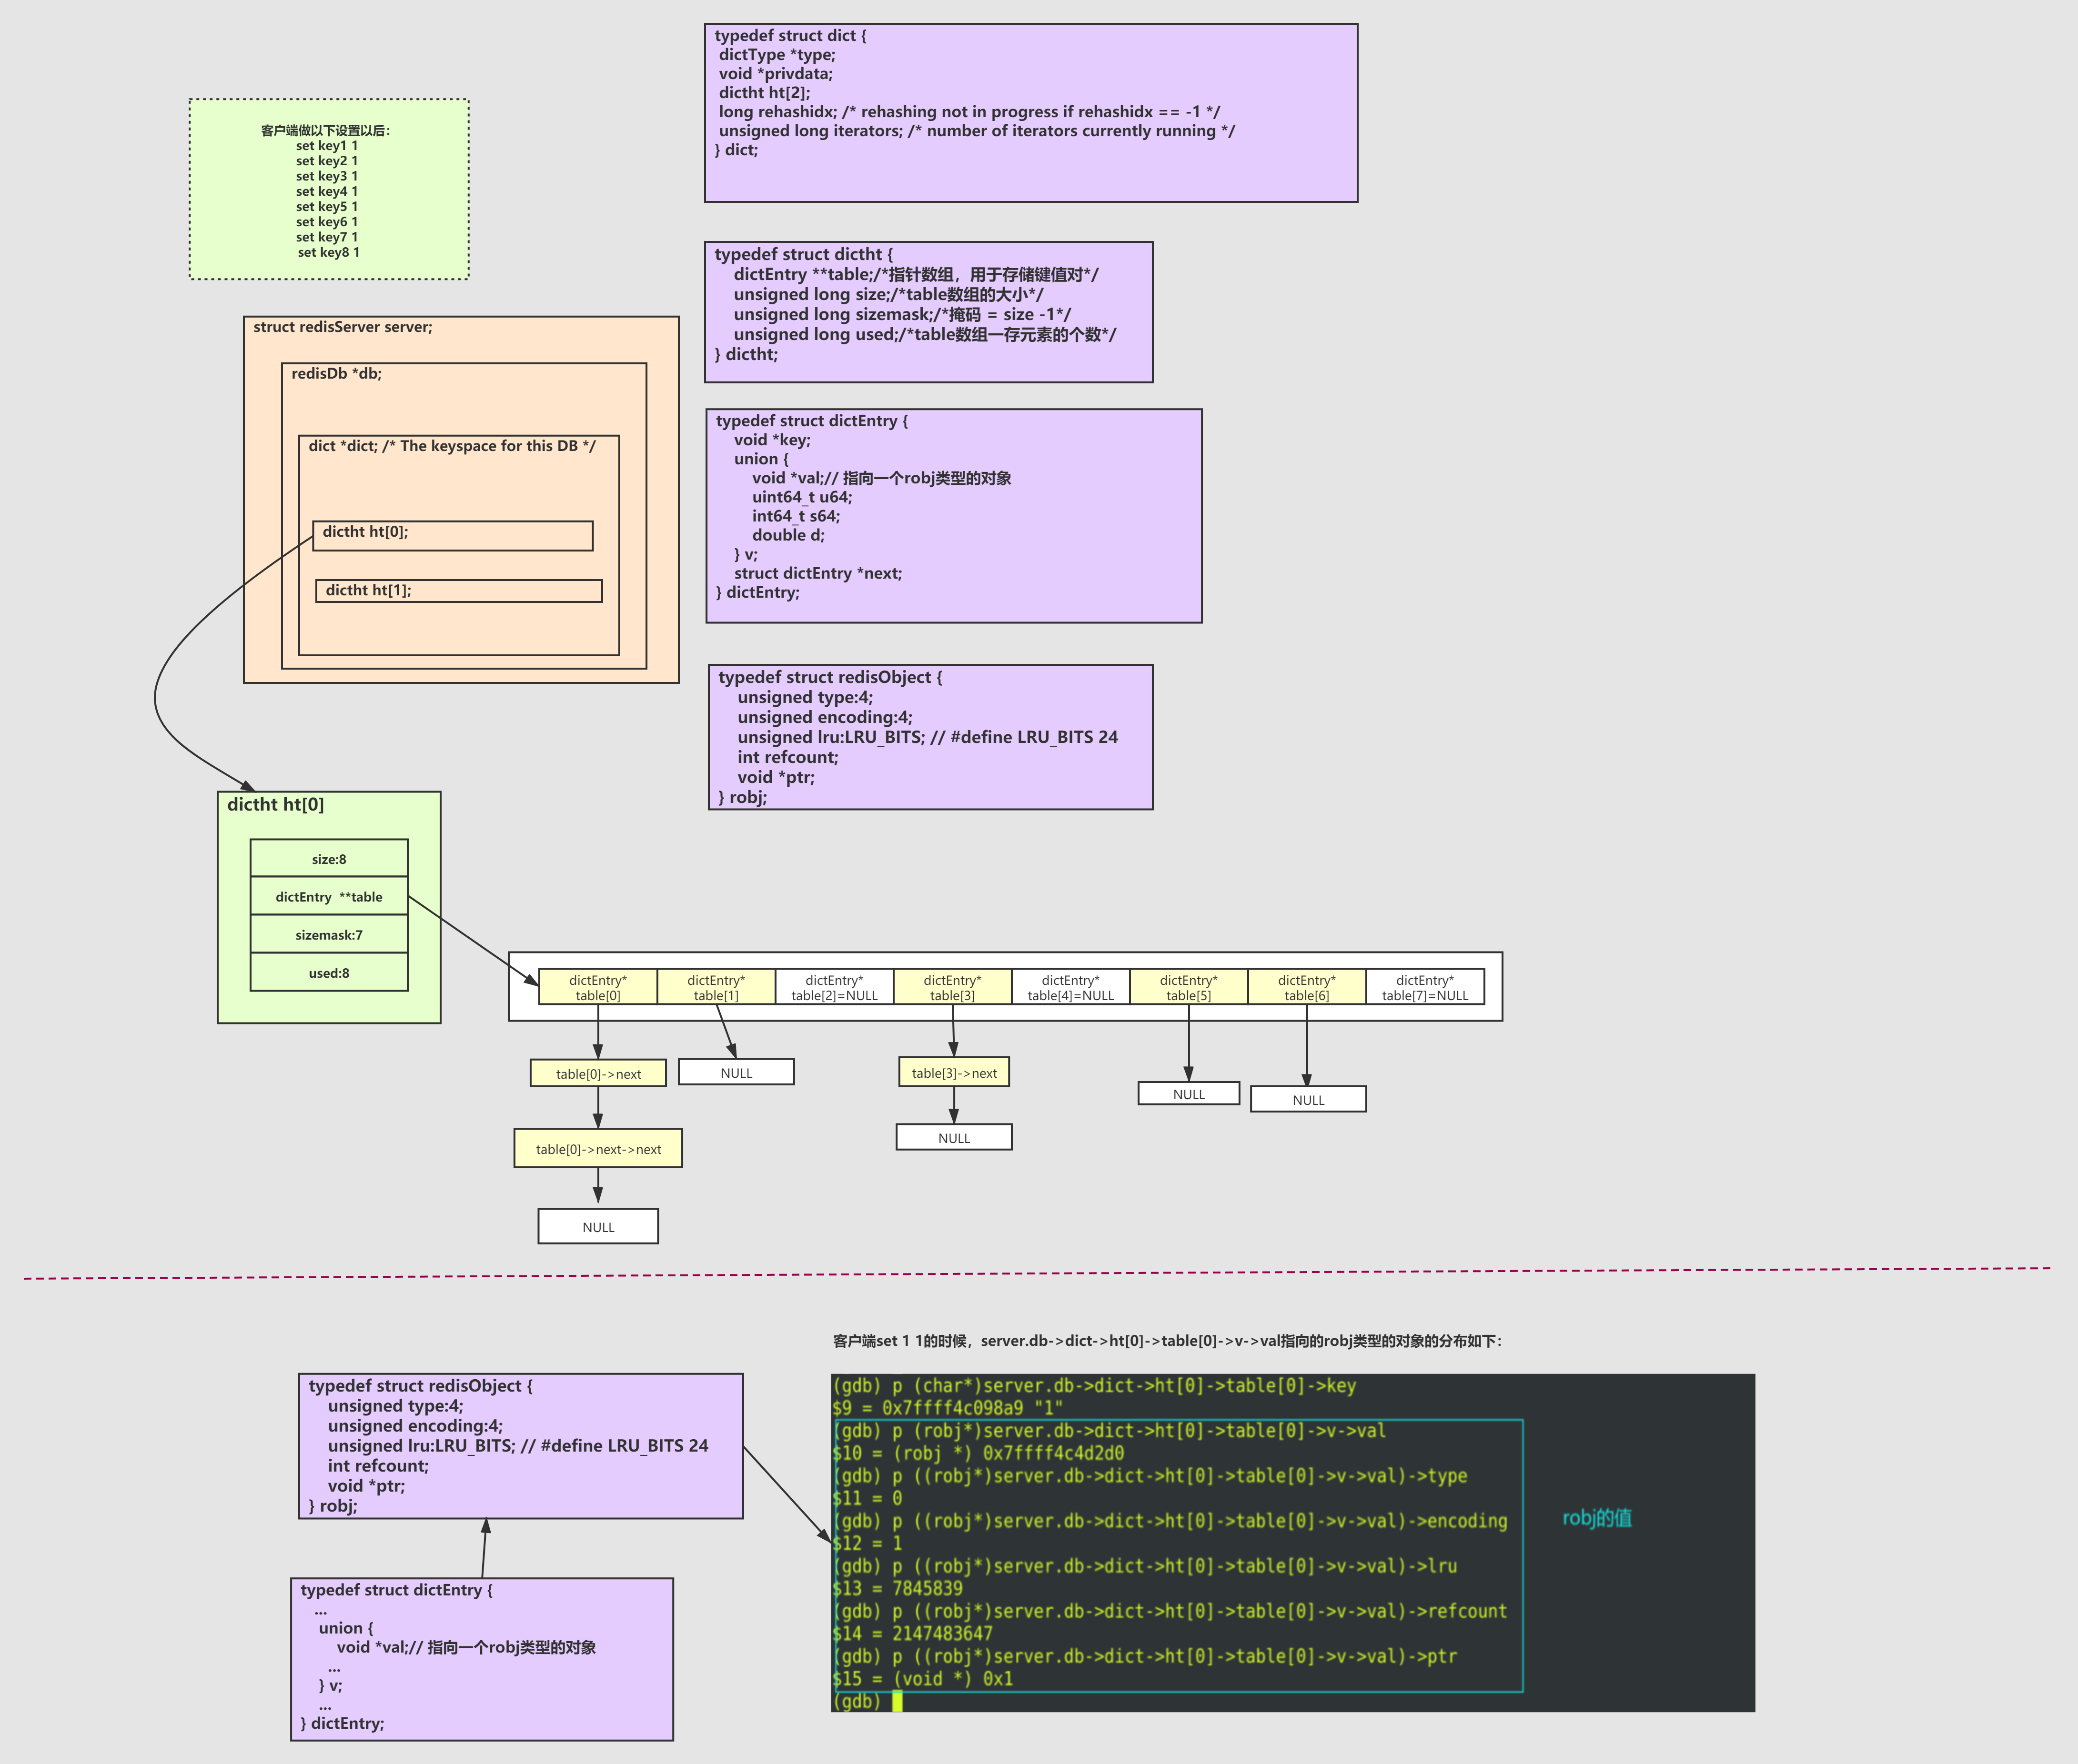Viewport: 2078px width, 1764px height.
Task: Select the typedef struct dict box
Action: (1030, 113)
